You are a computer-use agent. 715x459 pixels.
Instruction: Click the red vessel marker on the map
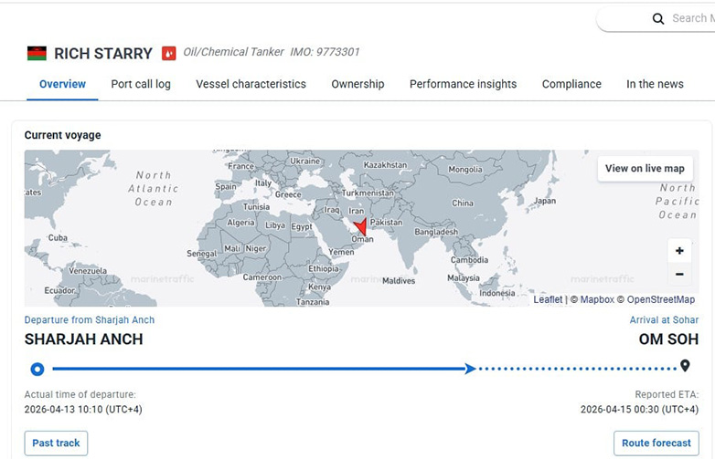click(x=360, y=227)
